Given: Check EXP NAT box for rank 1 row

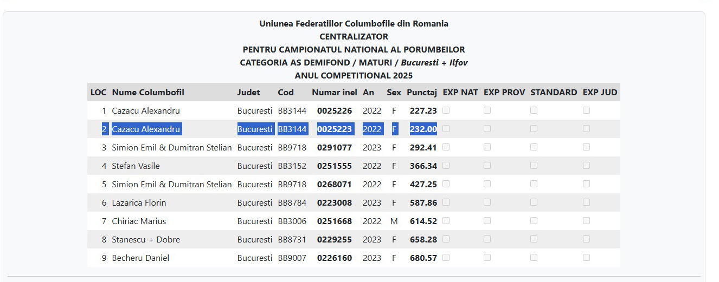Looking at the screenshot, I should [446, 110].
